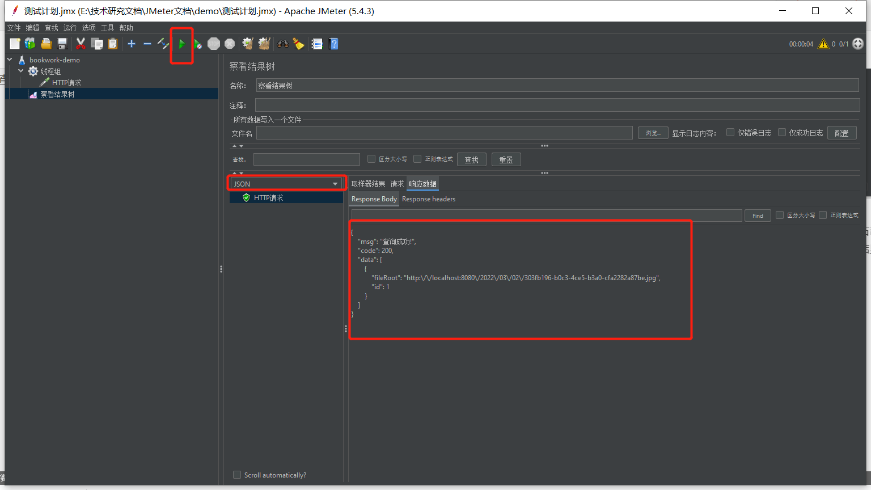Click the yellow warning triangle log icon
Screen dimensions: 871x490
coord(823,44)
